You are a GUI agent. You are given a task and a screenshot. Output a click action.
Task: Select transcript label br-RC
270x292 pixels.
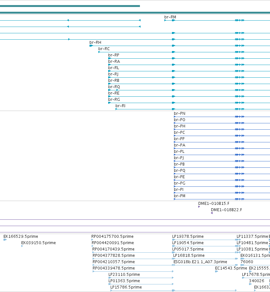click(104, 49)
